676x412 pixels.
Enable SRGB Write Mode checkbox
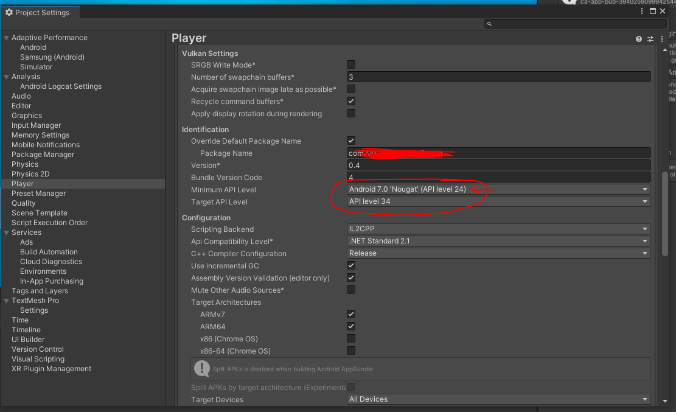(351, 65)
